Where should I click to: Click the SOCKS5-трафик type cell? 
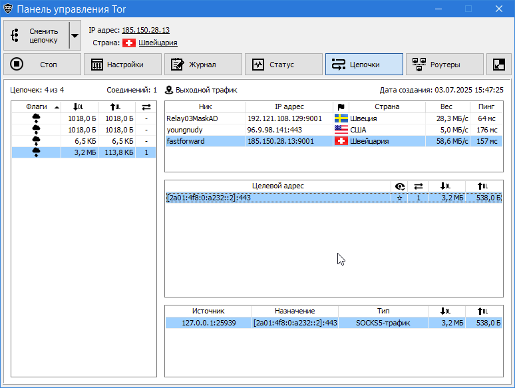(383, 323)
